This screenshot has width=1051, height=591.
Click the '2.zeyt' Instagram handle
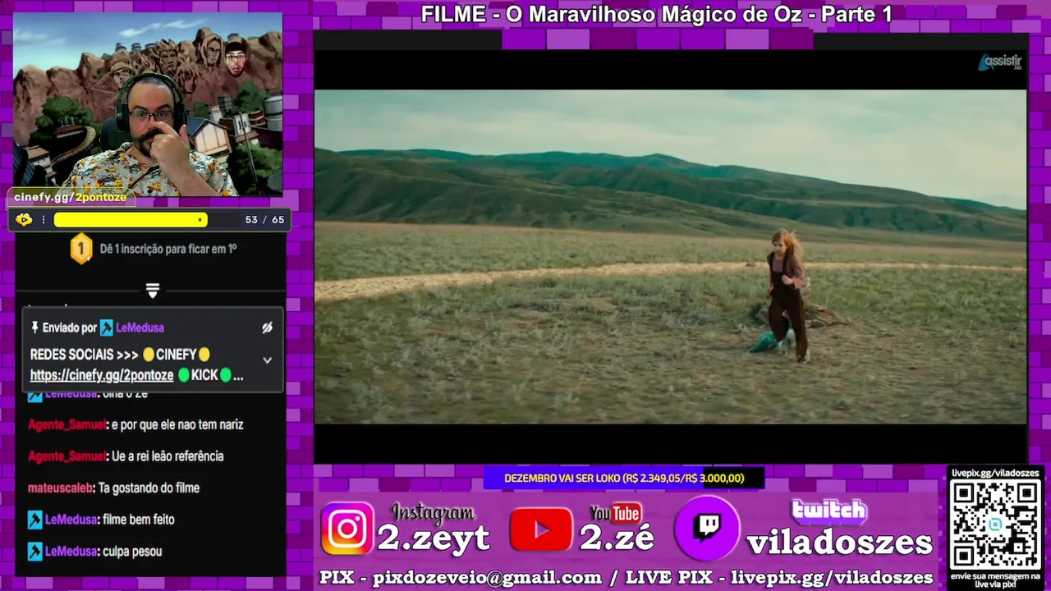[434, 538]
